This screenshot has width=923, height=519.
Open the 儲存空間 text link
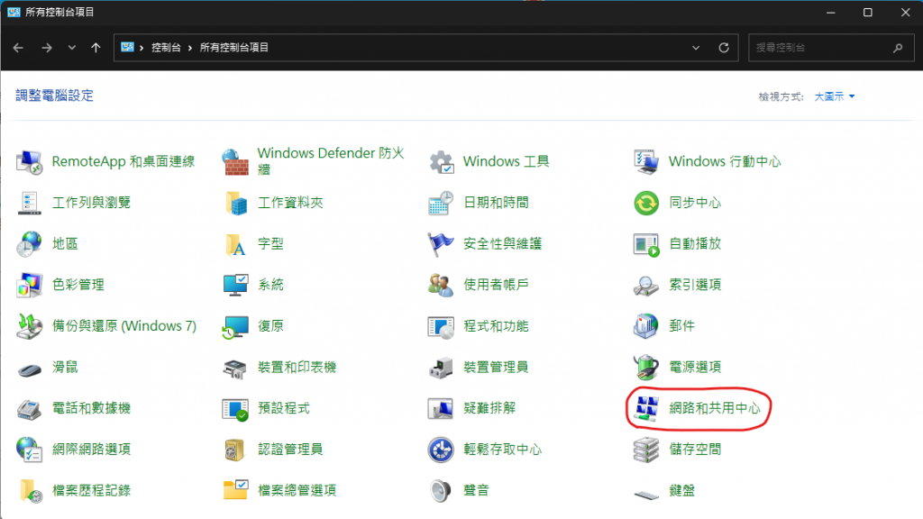(695, 450)
